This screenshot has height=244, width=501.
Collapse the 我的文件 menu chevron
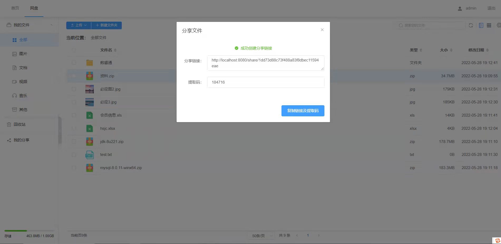(x=52, y=25)
